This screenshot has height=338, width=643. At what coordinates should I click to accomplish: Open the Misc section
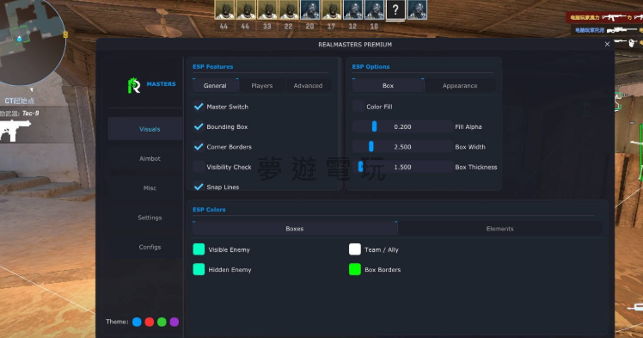[145, 187]
